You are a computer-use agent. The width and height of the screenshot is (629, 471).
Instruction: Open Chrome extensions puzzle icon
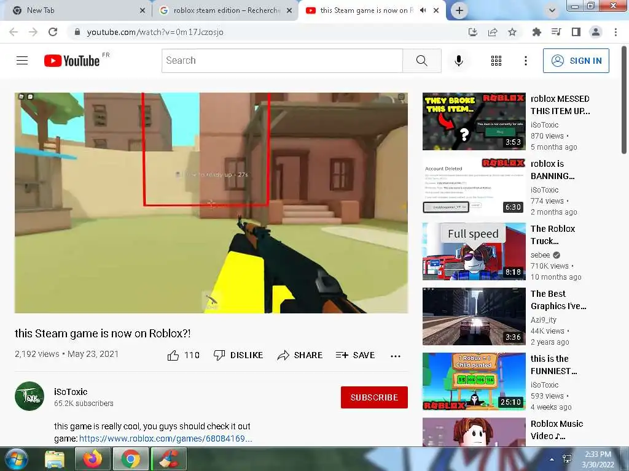pyautogui.click(x=536, y=32)
